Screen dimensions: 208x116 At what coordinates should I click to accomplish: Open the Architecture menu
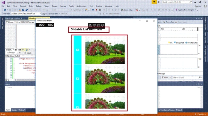tap(82, 6)
